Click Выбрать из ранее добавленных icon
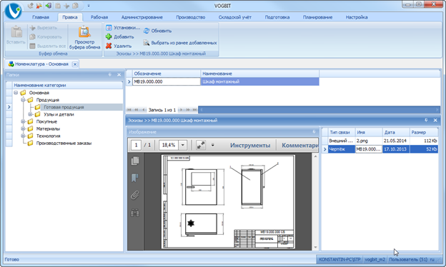 (147, 43)
